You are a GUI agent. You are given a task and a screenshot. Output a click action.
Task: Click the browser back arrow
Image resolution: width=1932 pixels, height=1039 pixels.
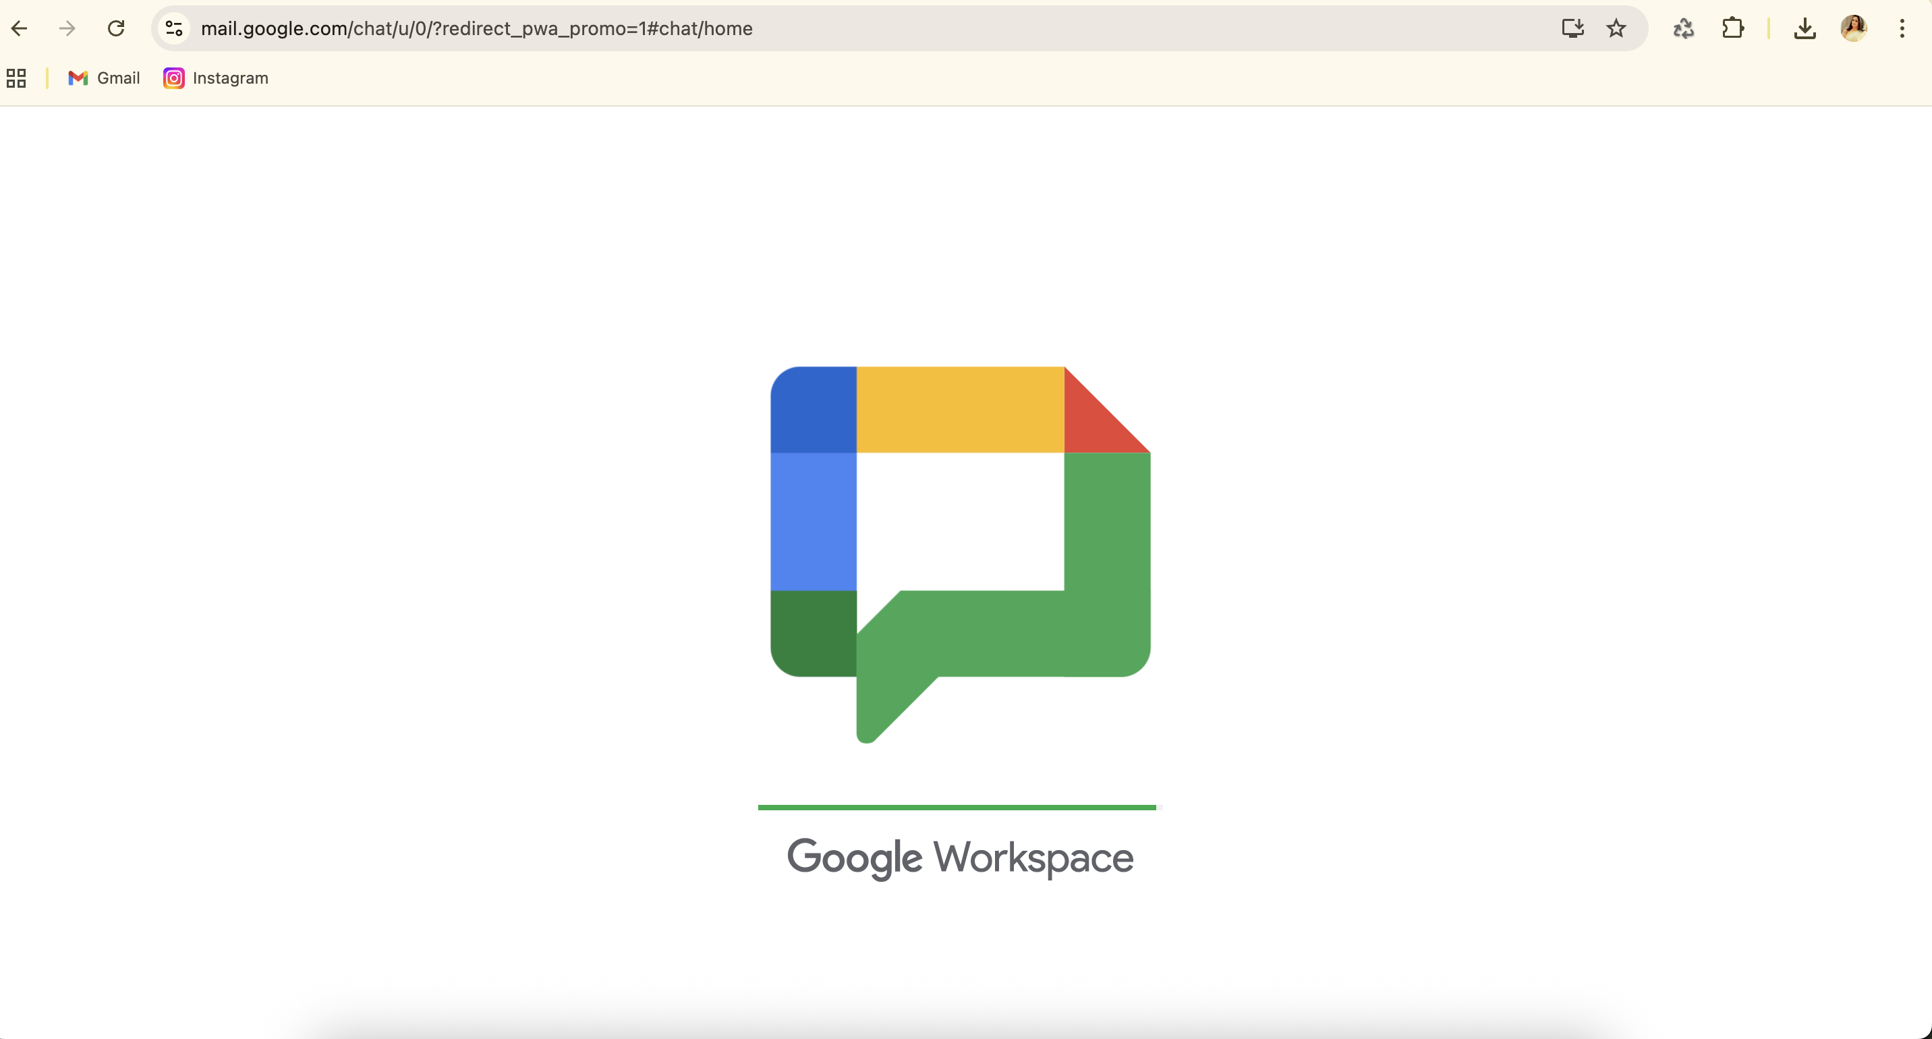[20, 28]
